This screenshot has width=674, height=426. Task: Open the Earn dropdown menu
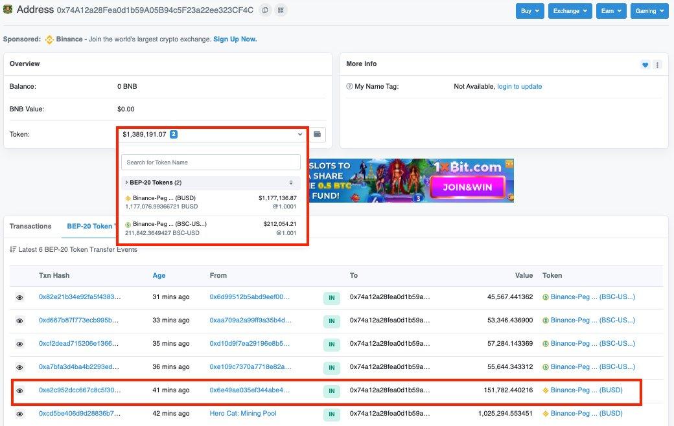coord(611,11)
